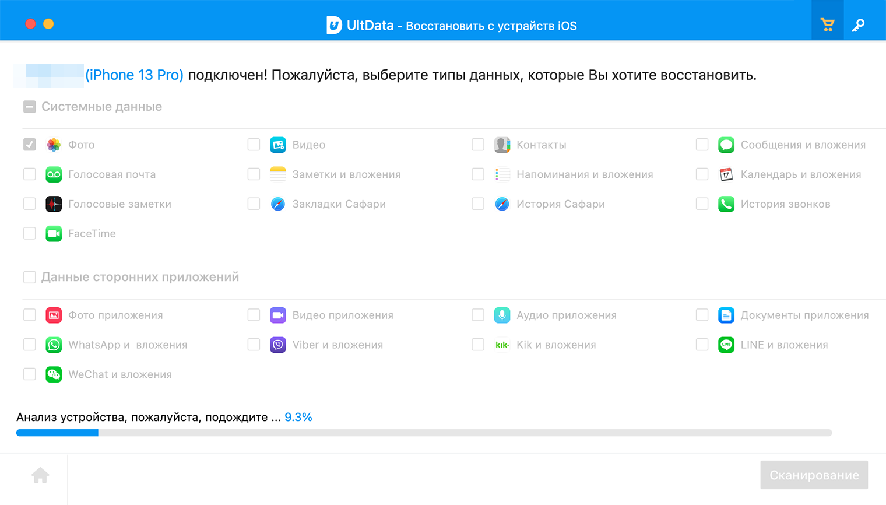The width and height of the screenshot is (886, 505).
Task: Check Сообщения и вложения checkbox
Action: 702,145
